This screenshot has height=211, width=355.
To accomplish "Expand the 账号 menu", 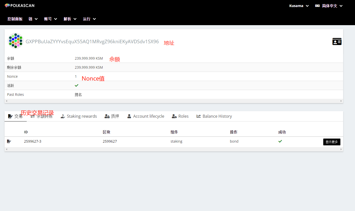I will (x=50, y=19).
